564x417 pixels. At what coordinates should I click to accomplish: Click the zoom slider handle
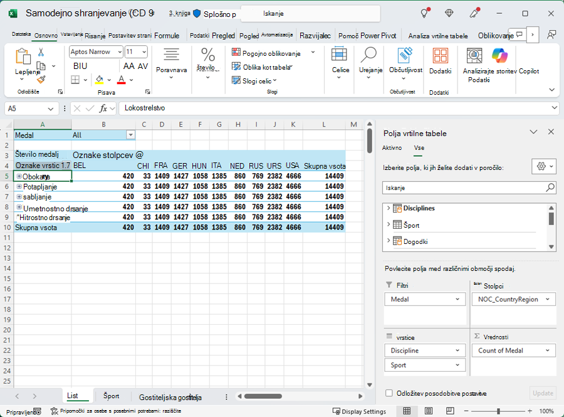499,411
